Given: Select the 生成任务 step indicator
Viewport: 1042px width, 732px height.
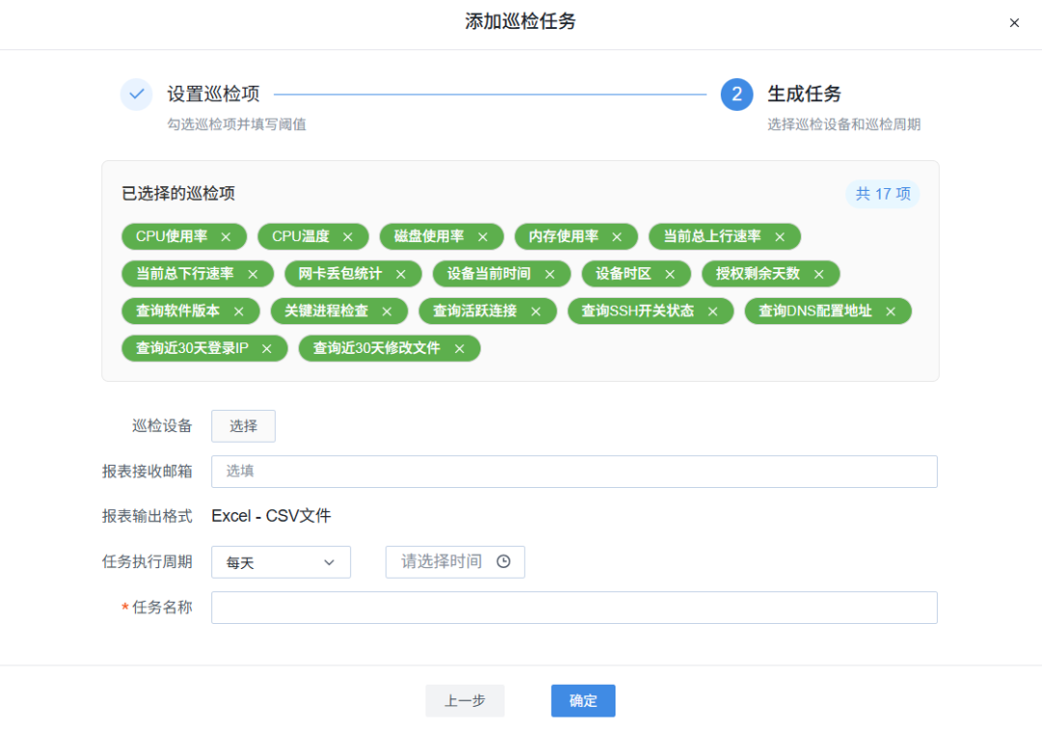Looking at the screenshot, I should [735, 95].
